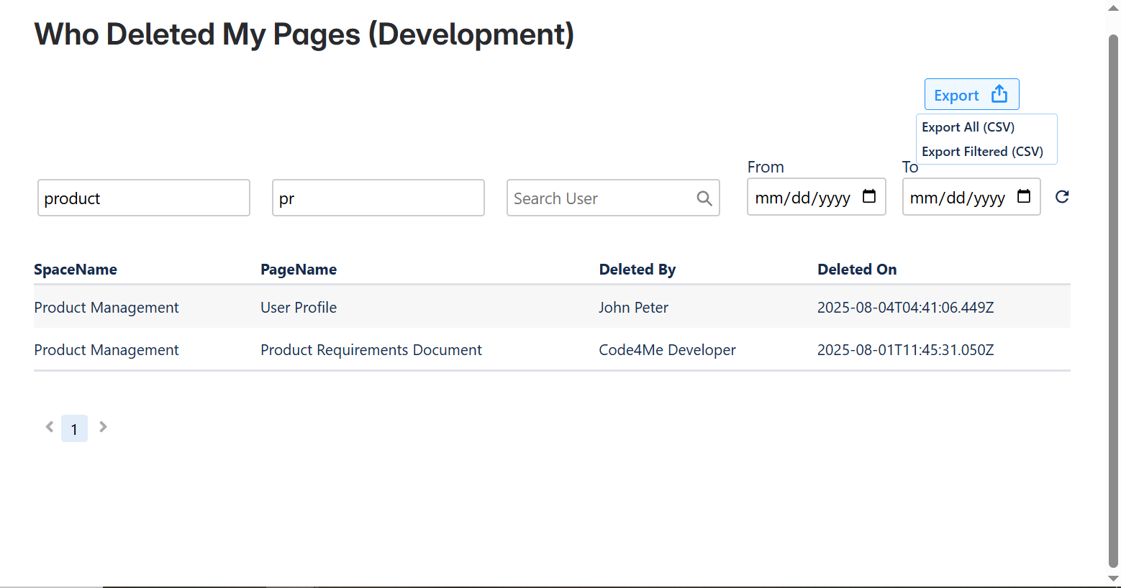Select page number 1
Image resolution: width=1121 pixels, height=588 pixels.
click(74, 429)
